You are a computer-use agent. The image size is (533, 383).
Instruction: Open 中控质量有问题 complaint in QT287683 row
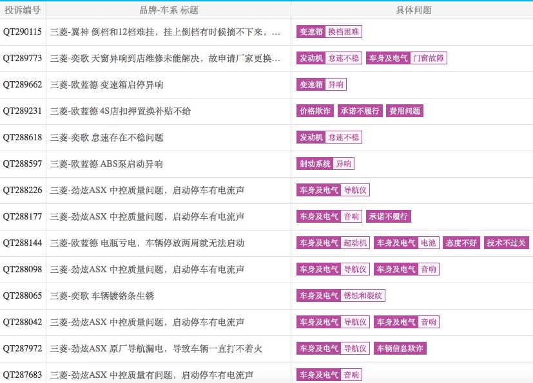click(x=151, y=375)
